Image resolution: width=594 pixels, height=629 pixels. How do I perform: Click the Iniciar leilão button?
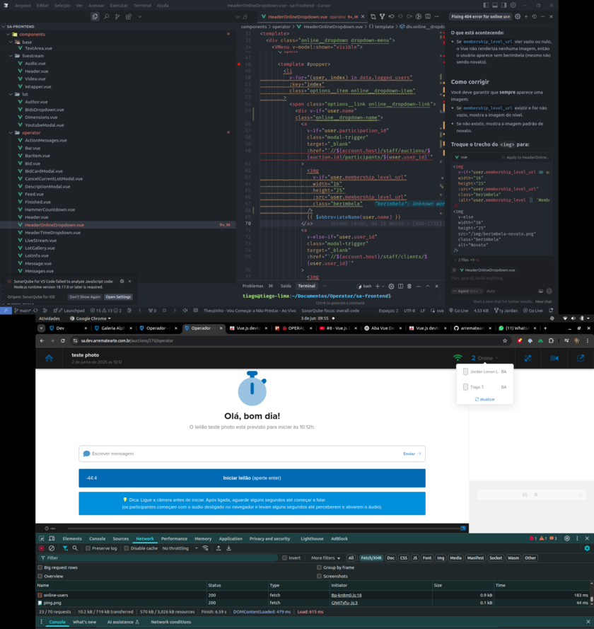(x=252, y=478)
